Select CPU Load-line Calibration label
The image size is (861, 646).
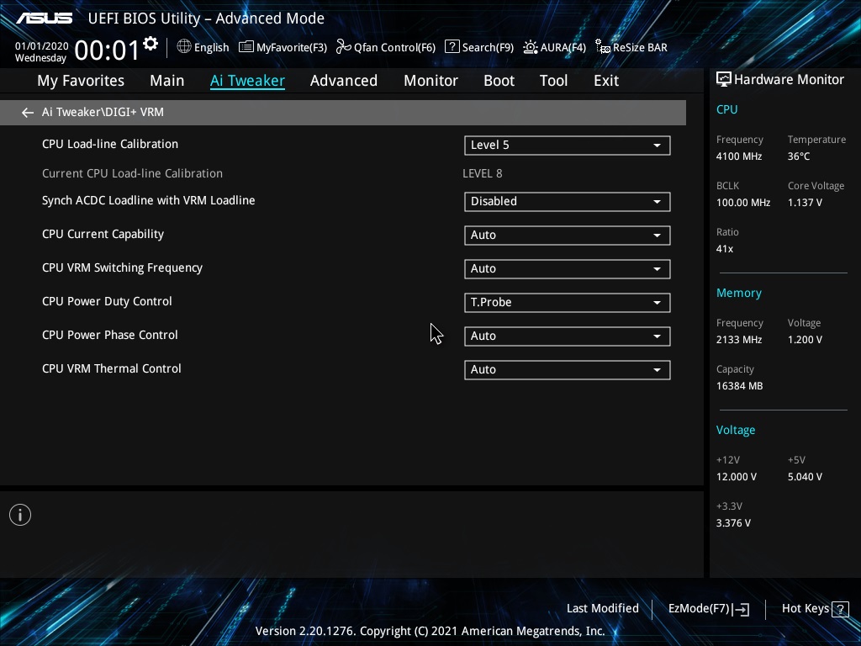pyautogui.click(x=110, y=144)
